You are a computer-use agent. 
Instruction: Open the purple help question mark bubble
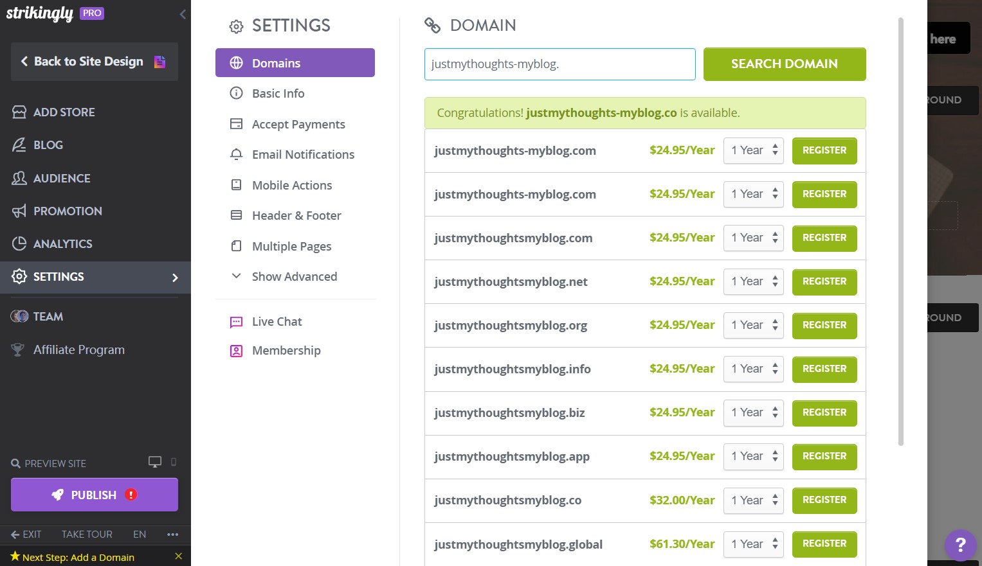pyautogui.click(x=960, y=545)
